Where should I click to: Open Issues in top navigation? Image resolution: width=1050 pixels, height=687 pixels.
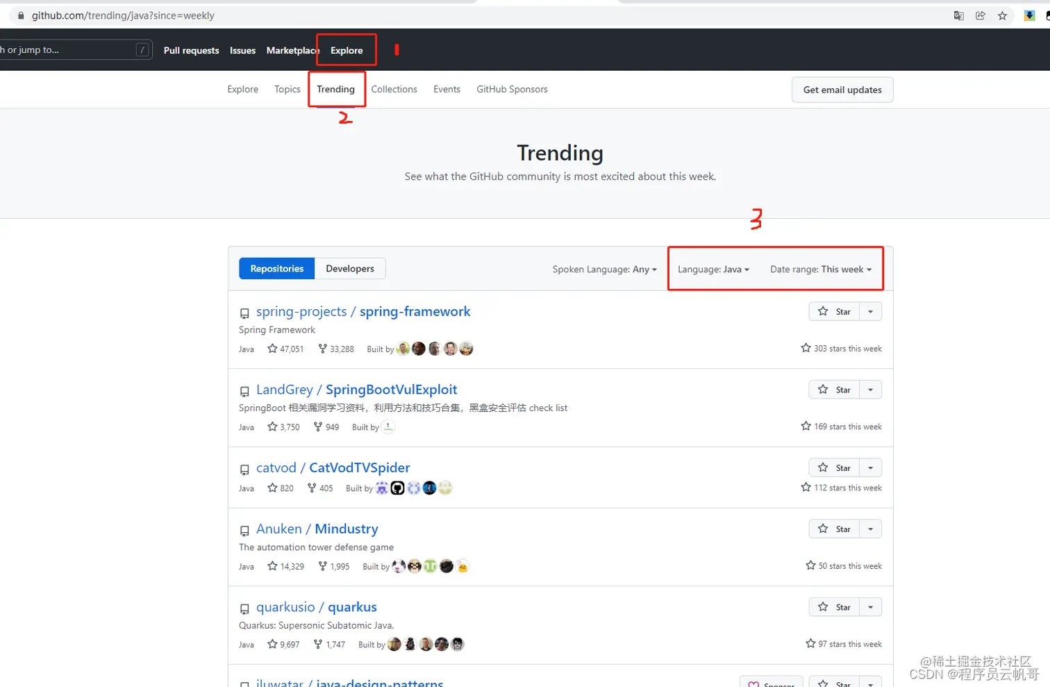242,50
